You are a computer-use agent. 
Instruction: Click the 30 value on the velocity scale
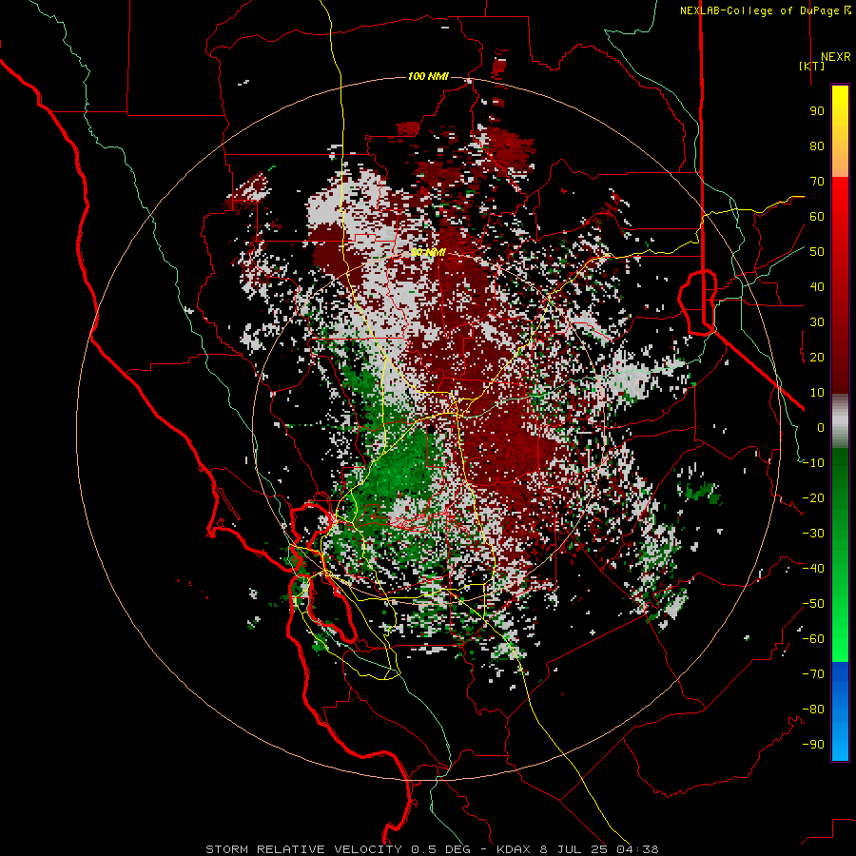click(817, 322)
